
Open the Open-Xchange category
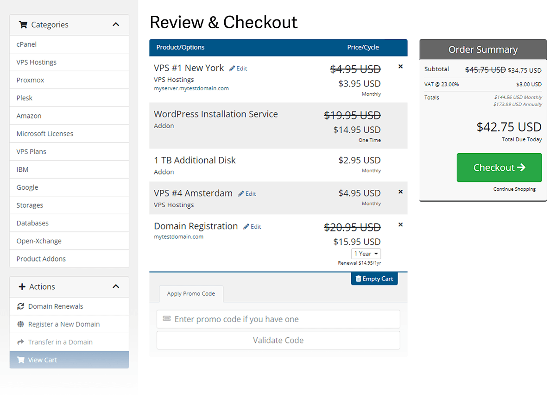point(69,241)
